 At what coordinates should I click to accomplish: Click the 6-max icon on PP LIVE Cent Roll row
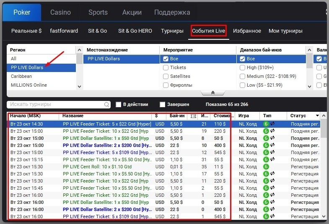coord(266,167)
